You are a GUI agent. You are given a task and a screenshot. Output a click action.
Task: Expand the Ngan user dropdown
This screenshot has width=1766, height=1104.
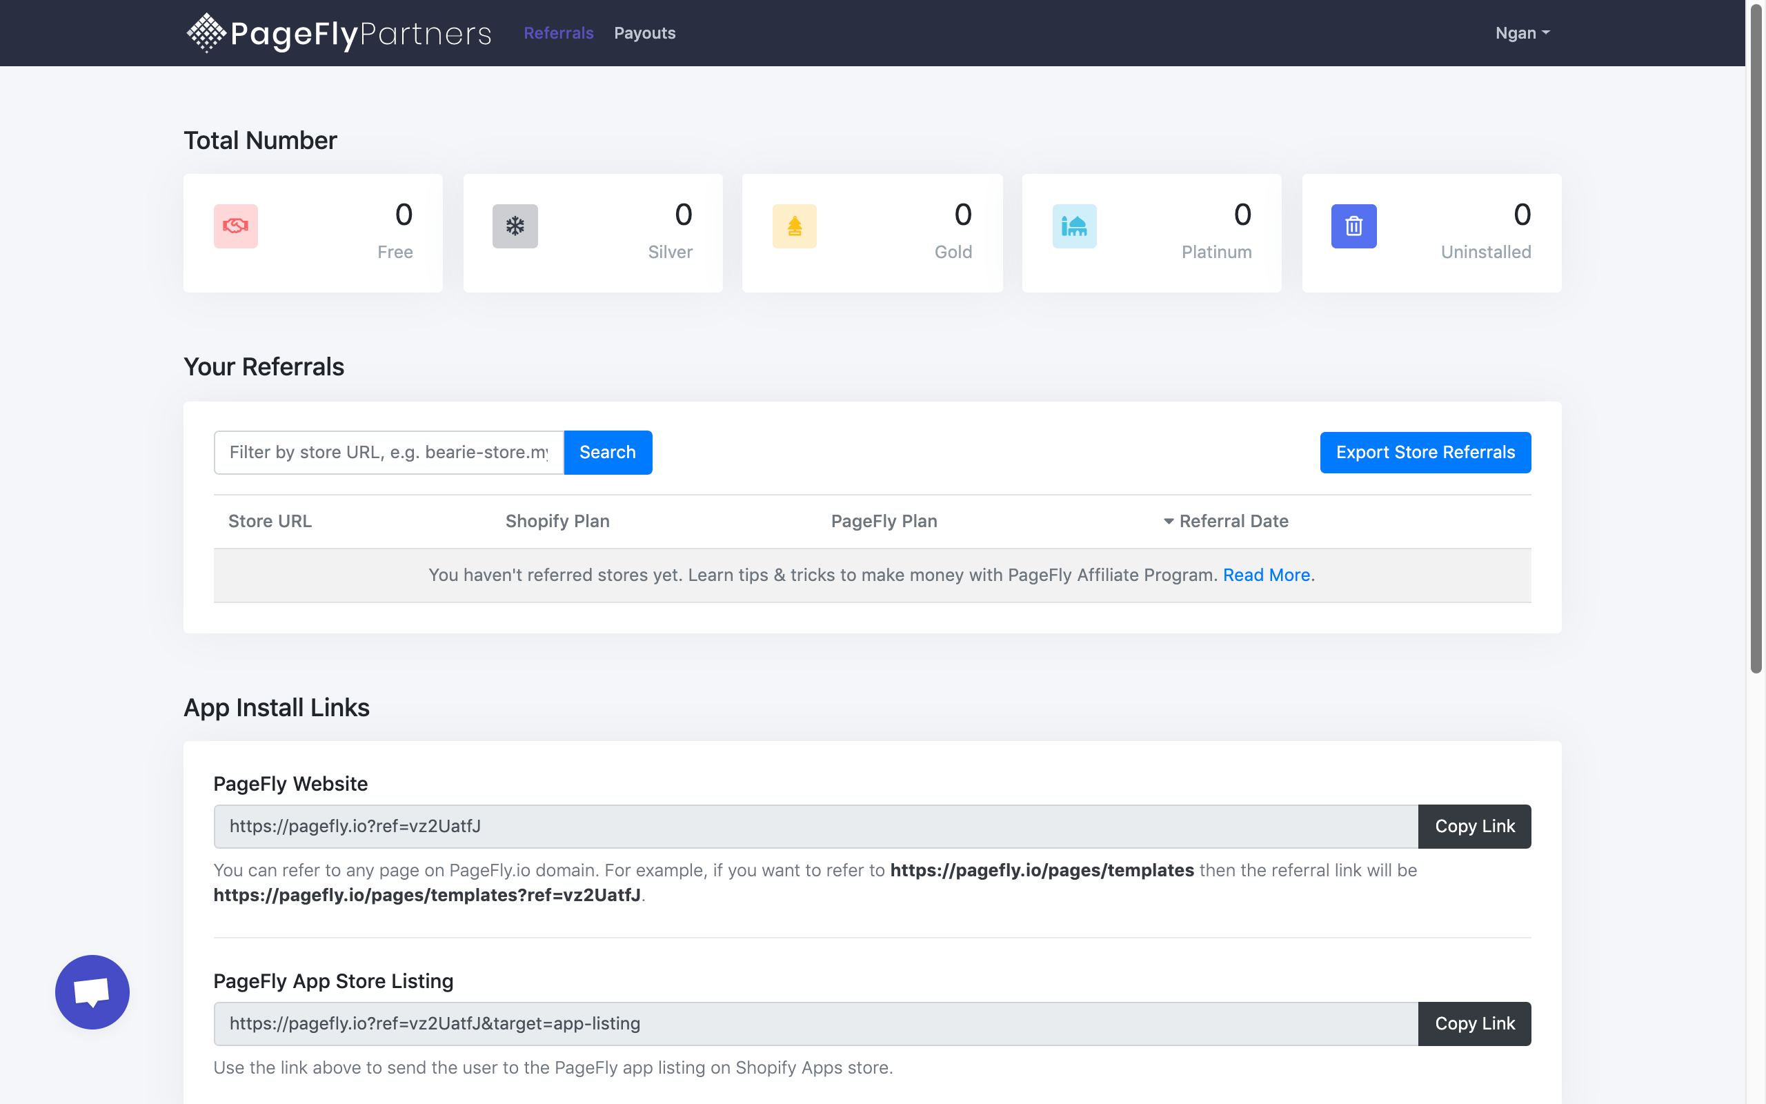[x=1522, y=33]
